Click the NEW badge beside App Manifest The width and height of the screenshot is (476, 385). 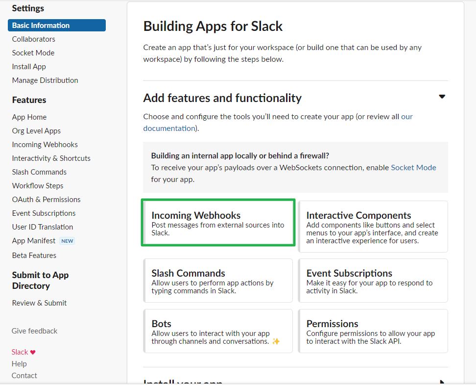point(67,241)
